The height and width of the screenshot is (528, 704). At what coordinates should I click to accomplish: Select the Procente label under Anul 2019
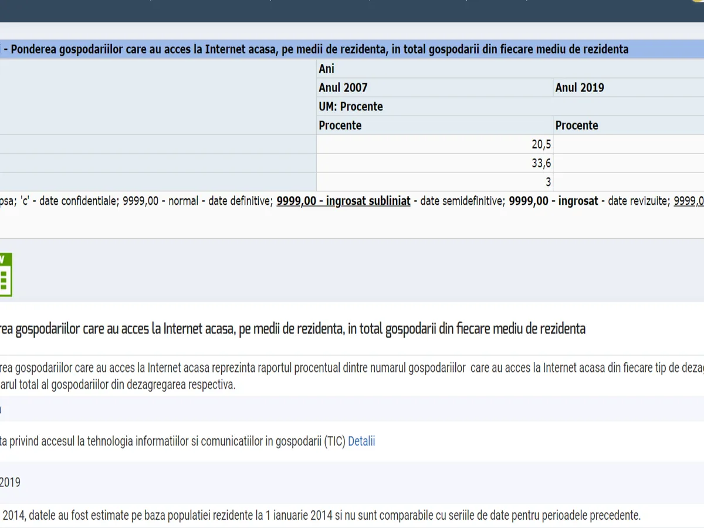(577, 125)
